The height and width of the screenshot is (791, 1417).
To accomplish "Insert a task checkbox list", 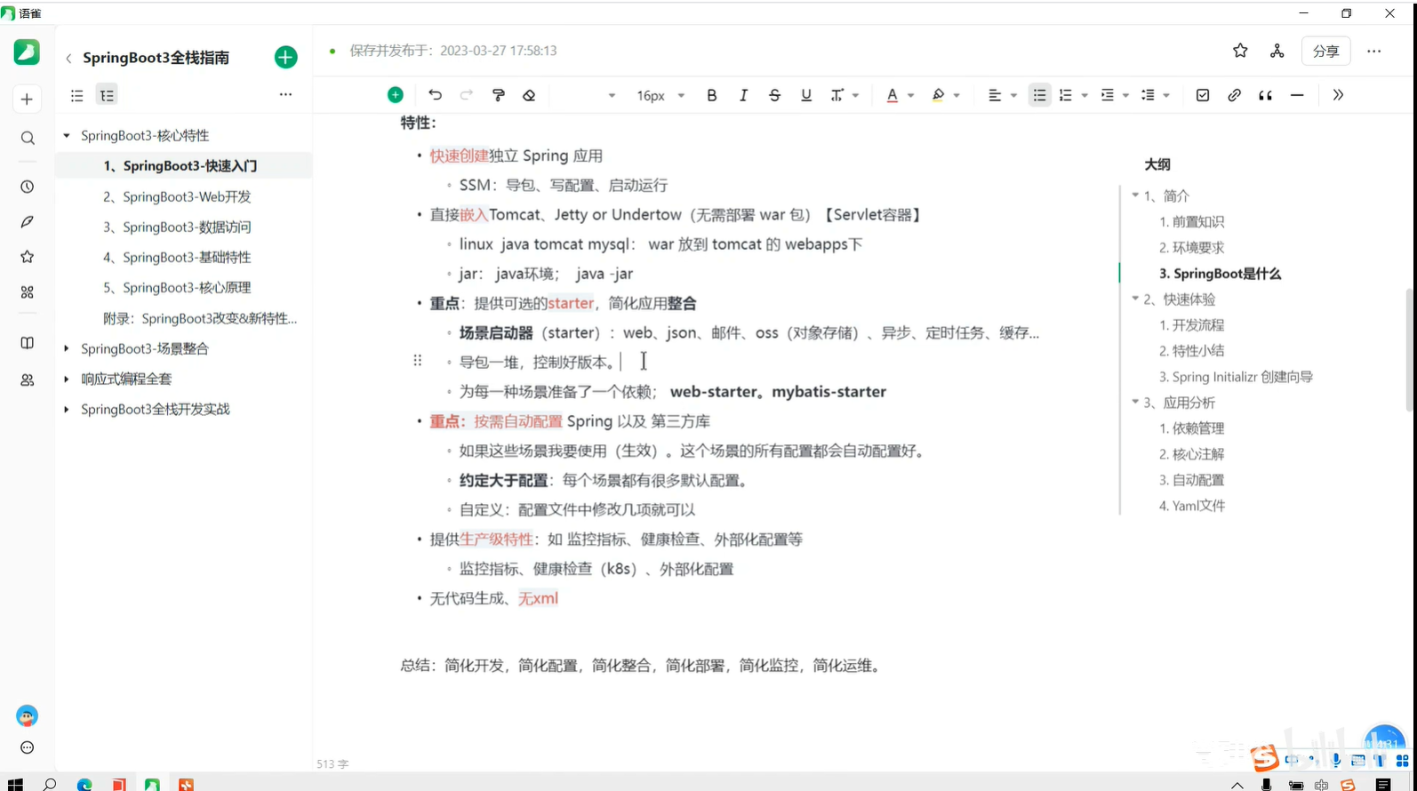I will (1203, 95).
